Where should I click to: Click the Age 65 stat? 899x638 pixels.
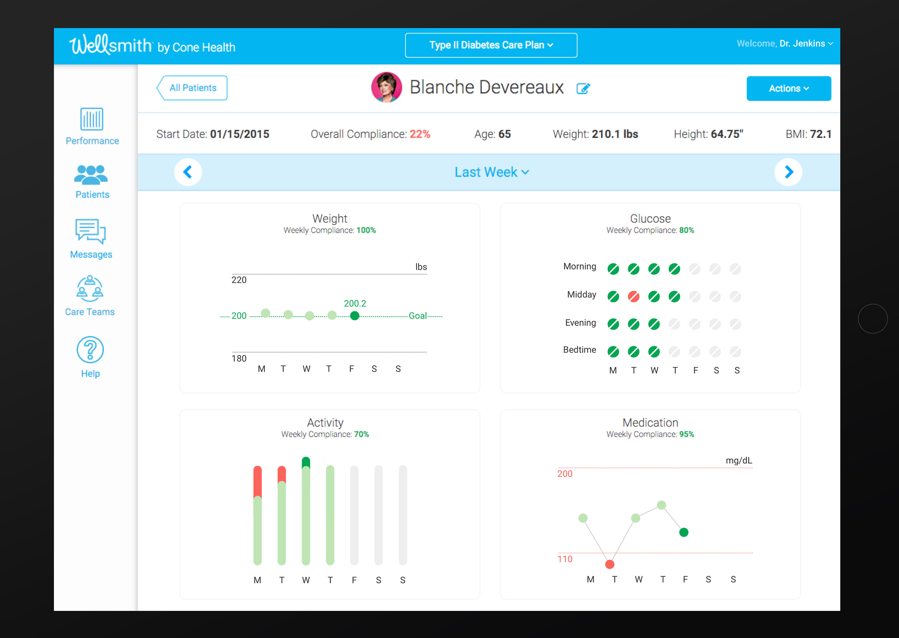click(492, 134)
